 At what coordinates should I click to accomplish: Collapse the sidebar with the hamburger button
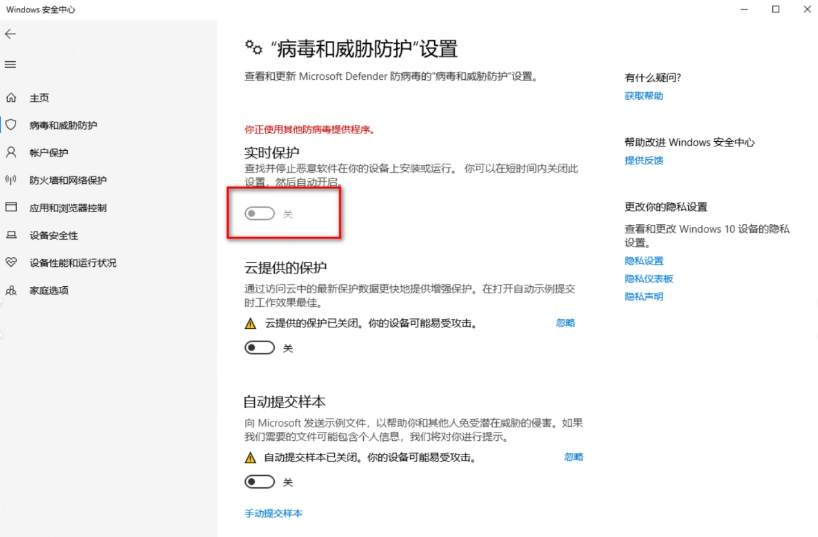click(12, 64)
